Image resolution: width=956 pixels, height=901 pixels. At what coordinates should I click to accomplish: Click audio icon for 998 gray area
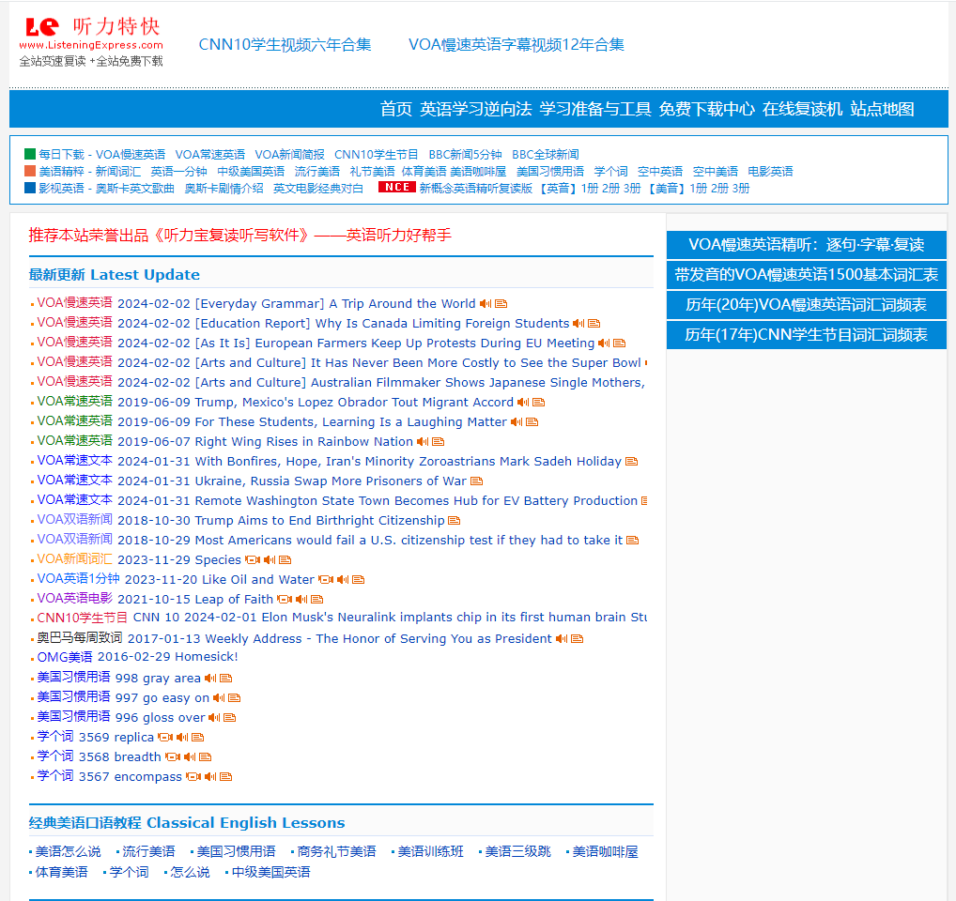click(x=210, y=678)
